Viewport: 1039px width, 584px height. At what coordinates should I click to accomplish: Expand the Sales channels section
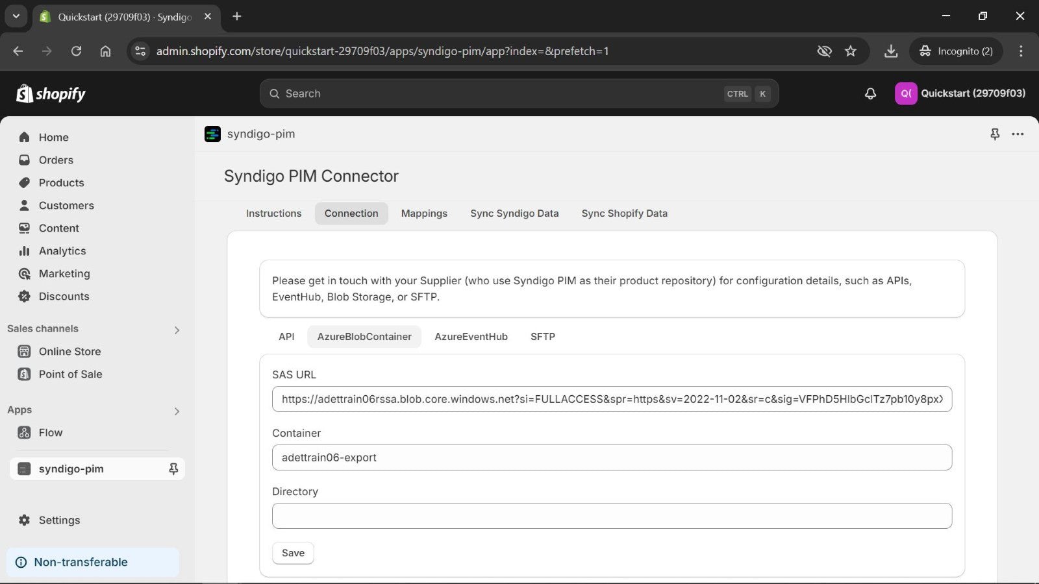[177, 330]
